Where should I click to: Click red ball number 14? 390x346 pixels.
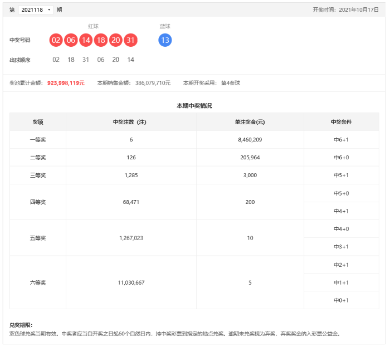pos(86,40)
